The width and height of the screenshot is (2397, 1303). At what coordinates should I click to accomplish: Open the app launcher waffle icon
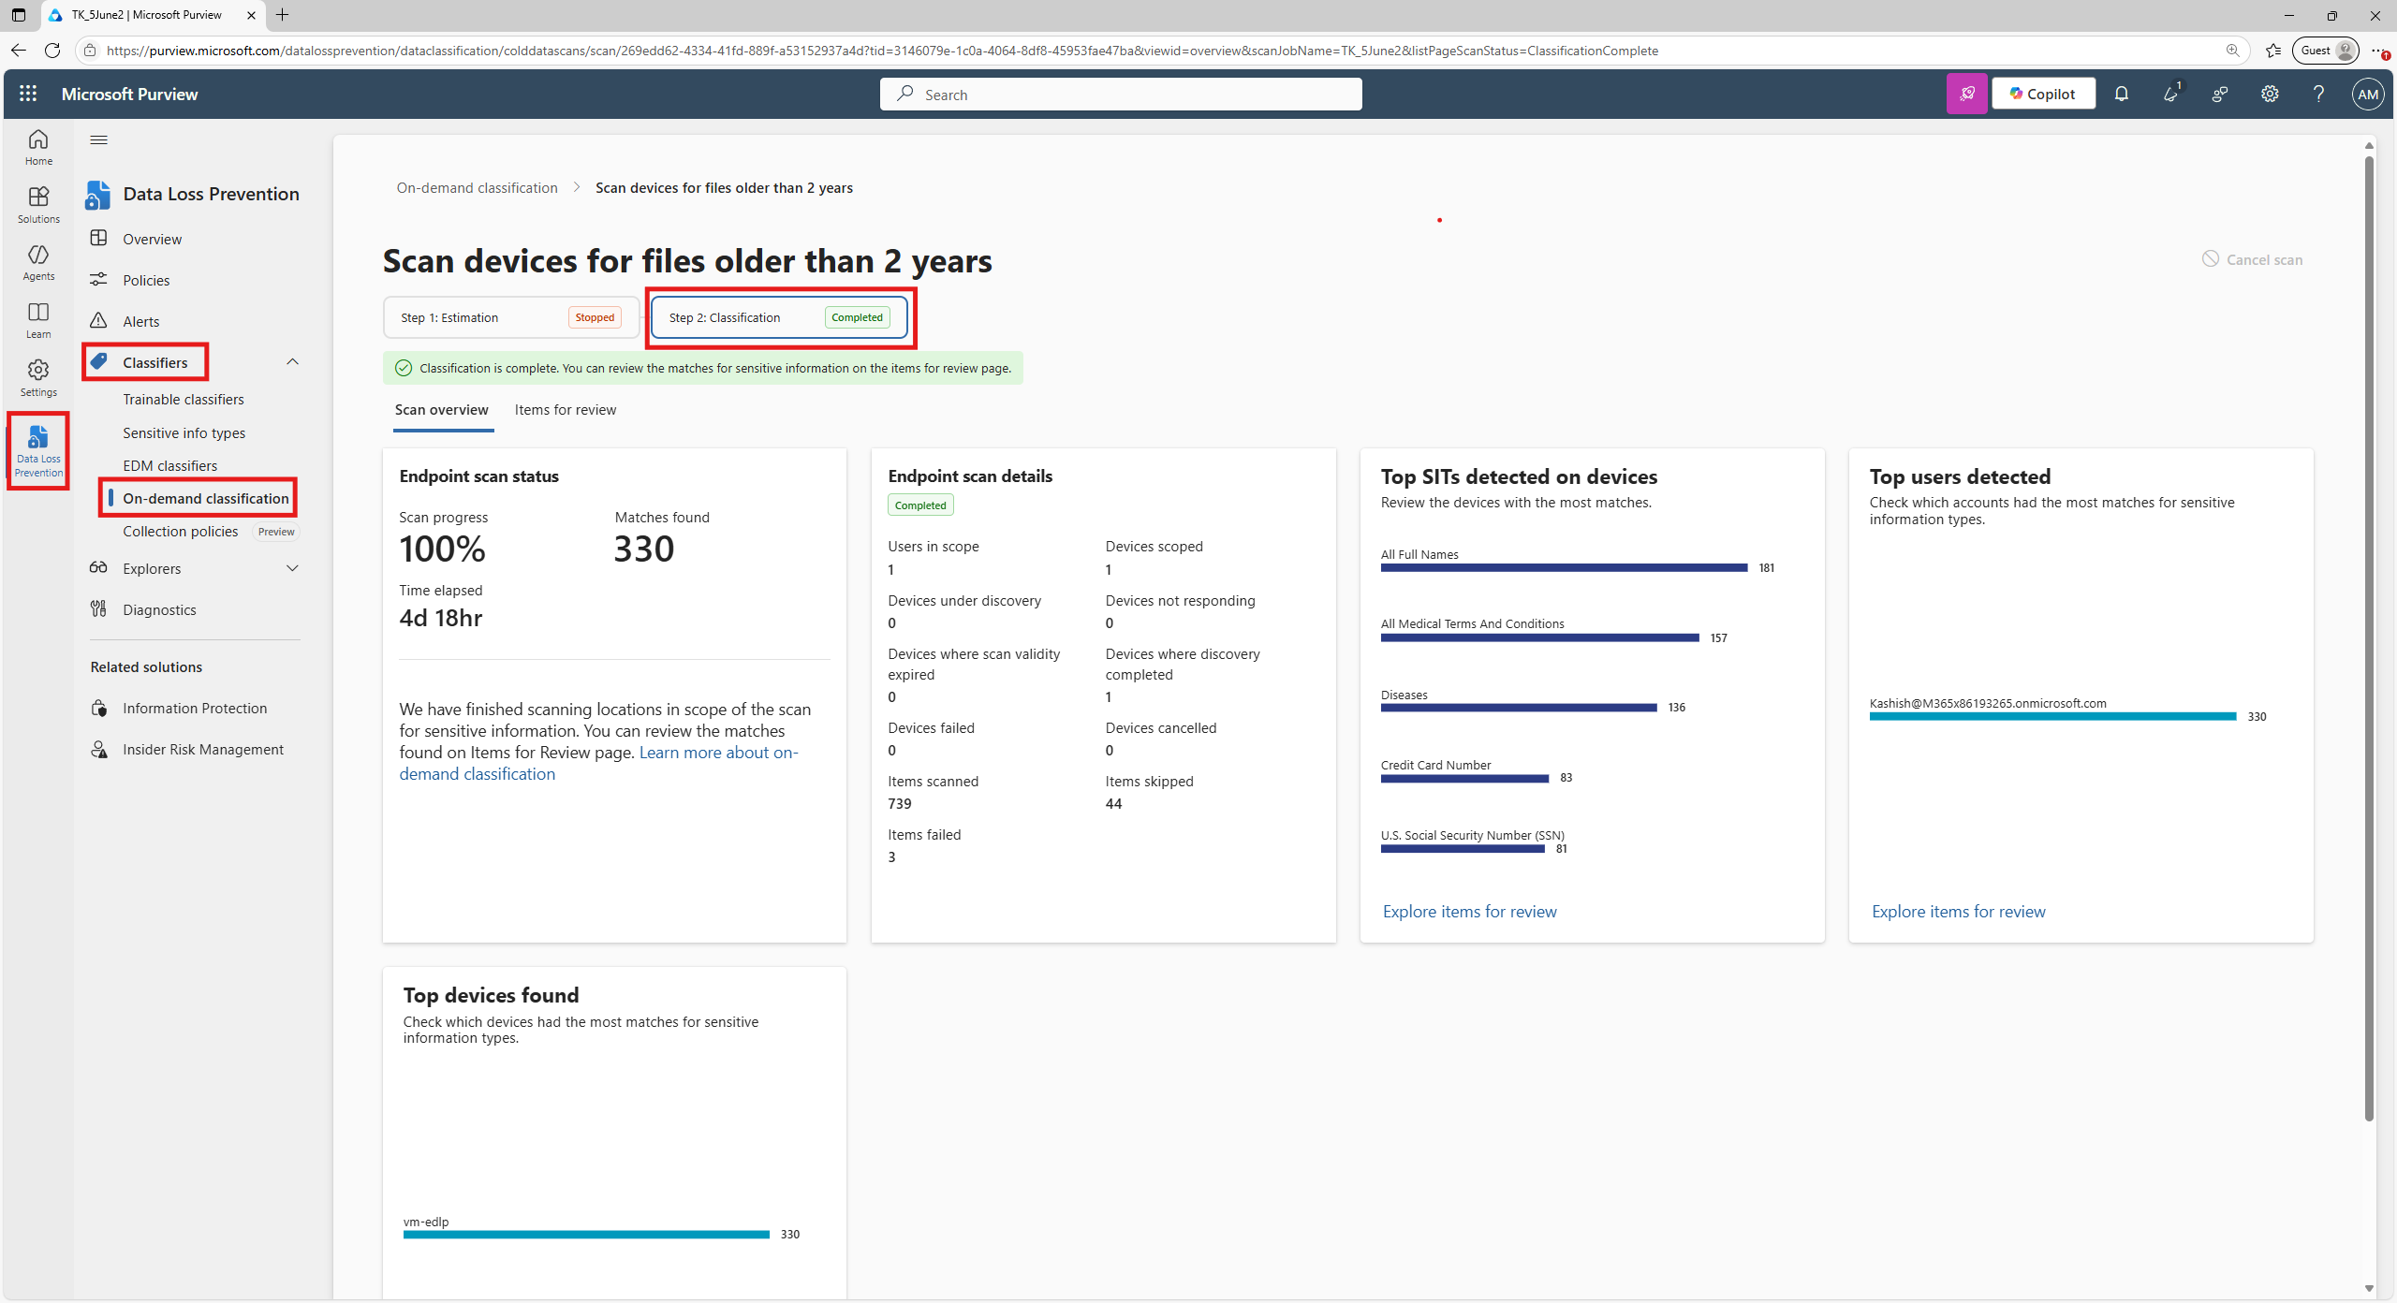click(28, 94)
